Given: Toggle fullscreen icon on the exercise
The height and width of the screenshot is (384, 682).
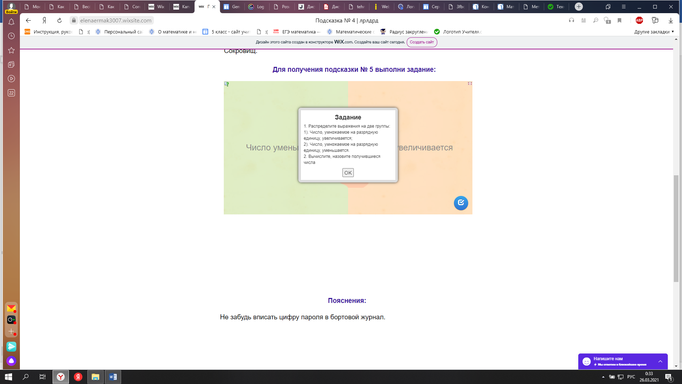Looking at the screenshot, I should (x=470, y=83).
